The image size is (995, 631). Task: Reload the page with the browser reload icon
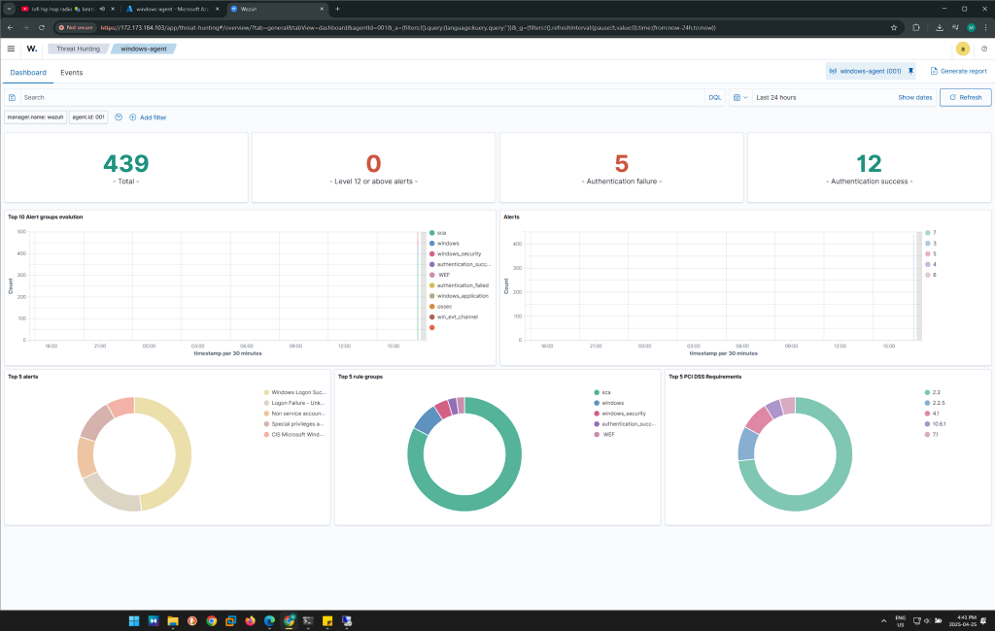click(42, 28)
